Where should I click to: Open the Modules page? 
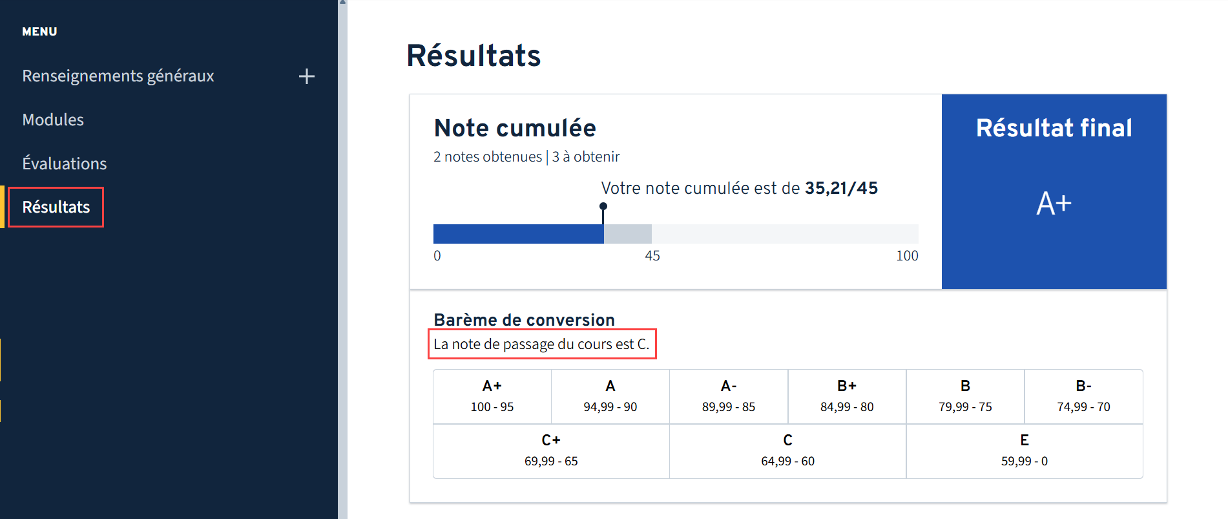tap(53, 120)
